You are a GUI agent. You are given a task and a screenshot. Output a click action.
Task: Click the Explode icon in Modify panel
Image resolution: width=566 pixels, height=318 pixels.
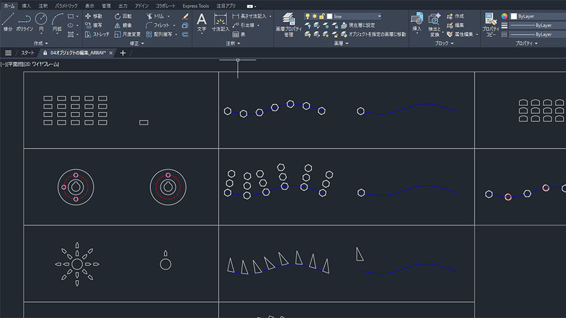click(185, 25)
